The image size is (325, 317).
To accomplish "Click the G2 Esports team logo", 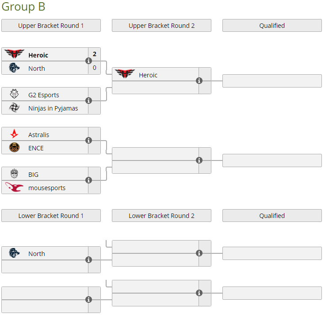I will (14, 95).
